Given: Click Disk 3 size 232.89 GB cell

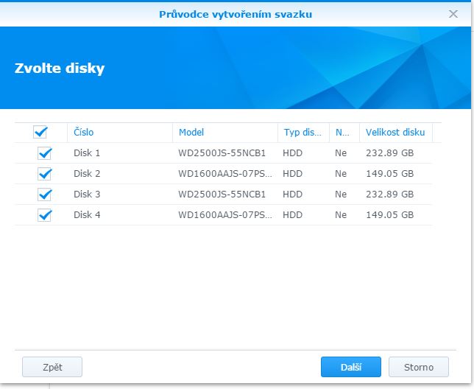Looking at the screenshot, I should click(x=389, y=194).
